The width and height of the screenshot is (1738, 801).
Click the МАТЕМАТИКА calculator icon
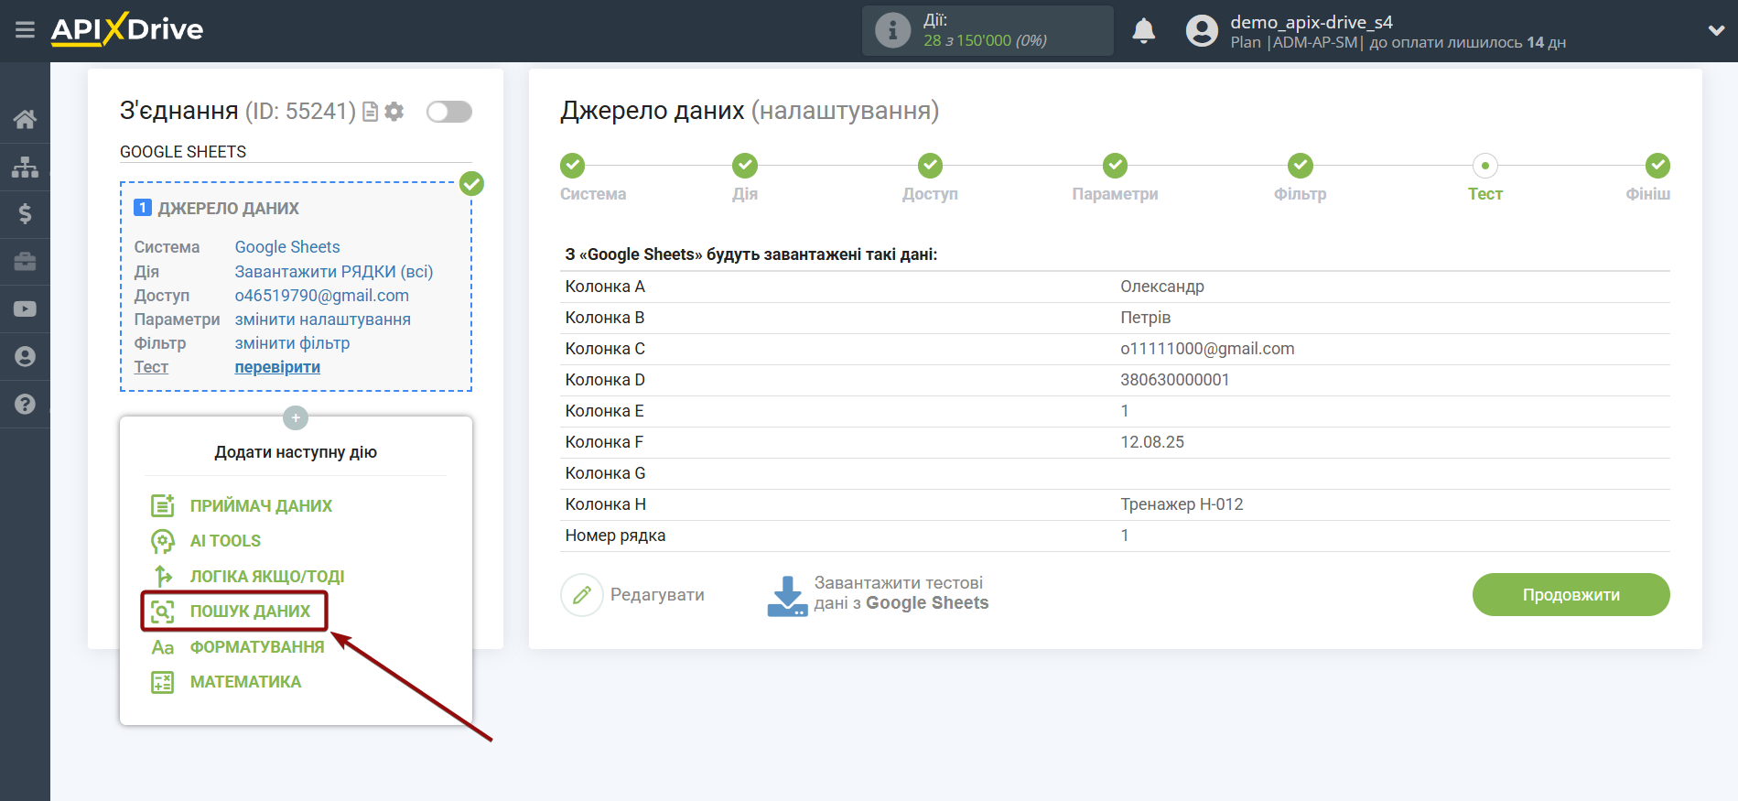coord(163,682)
